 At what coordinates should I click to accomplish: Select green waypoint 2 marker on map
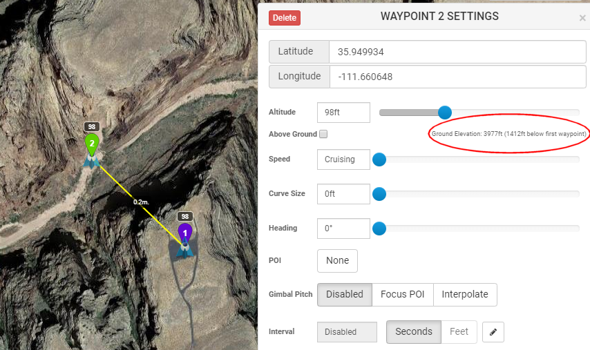(x=92, y=144)
